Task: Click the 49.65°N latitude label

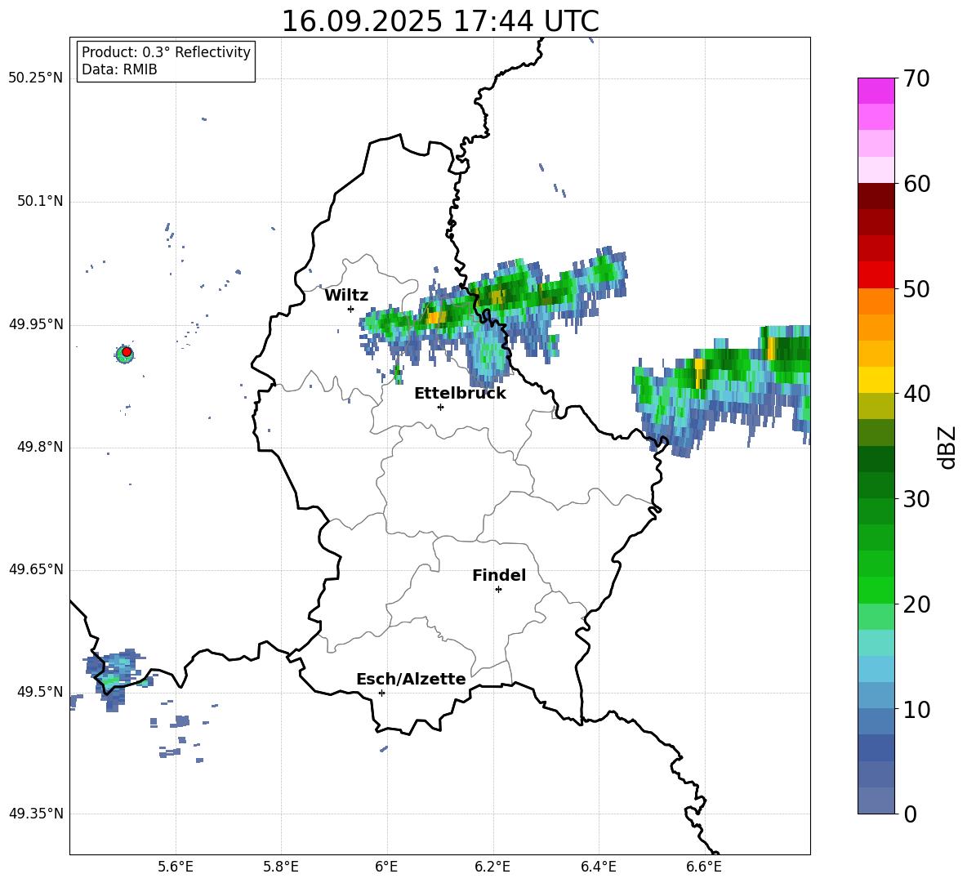Action: click(36, 569)
